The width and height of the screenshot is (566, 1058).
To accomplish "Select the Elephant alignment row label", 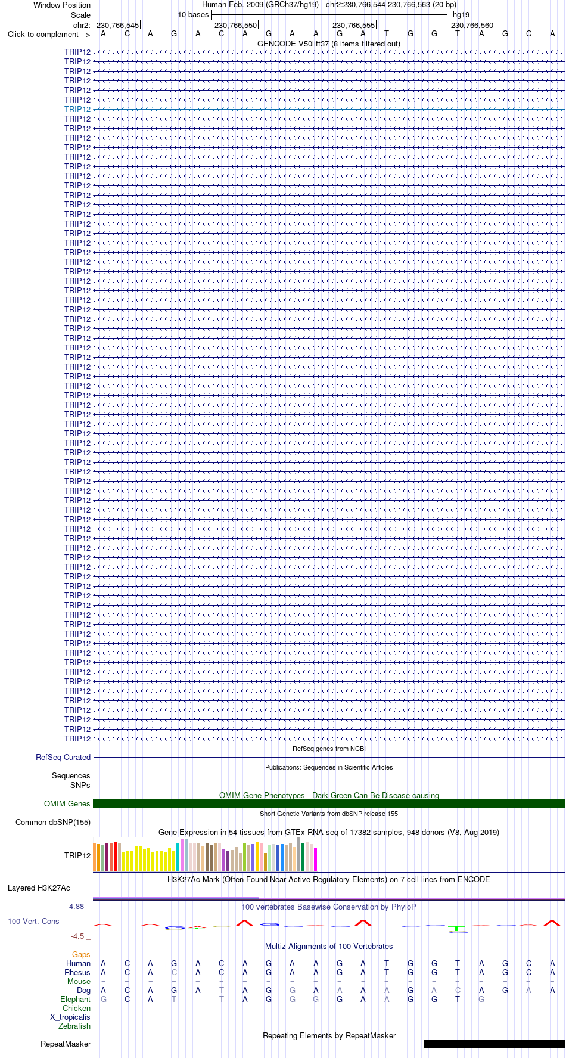I will point(75,1000).
